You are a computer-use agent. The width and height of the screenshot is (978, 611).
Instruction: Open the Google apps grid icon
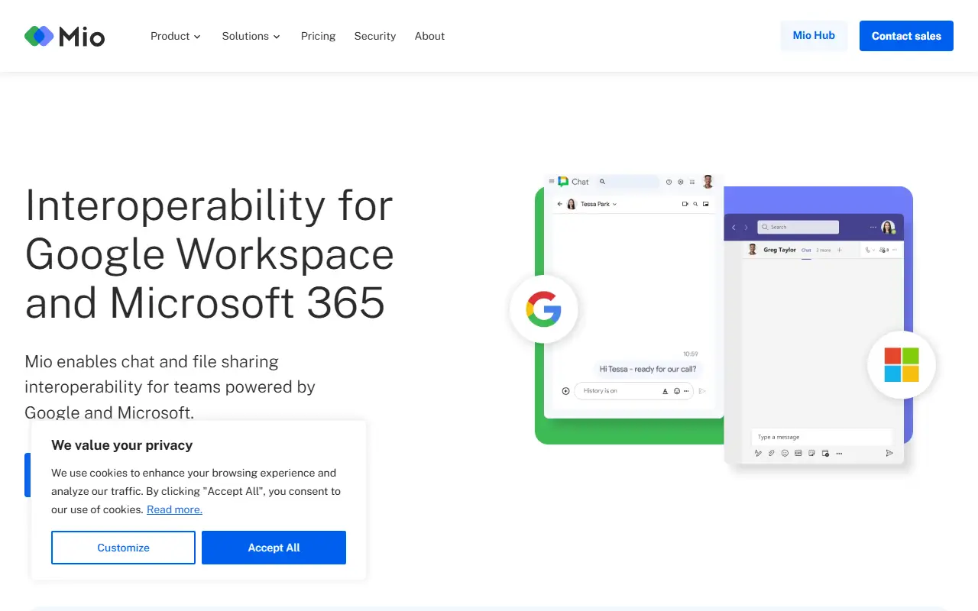pyautogui.click(x=692, y=182)
